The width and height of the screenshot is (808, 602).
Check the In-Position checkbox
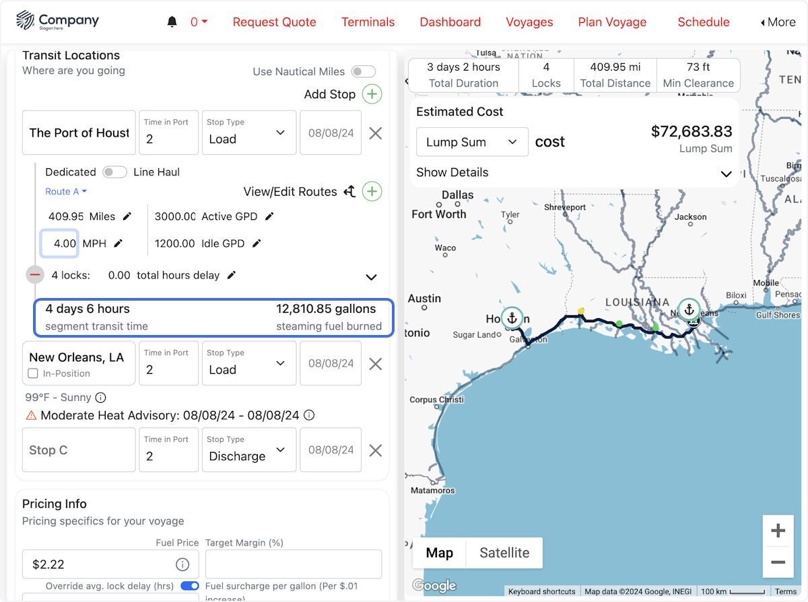coord(33,373)
